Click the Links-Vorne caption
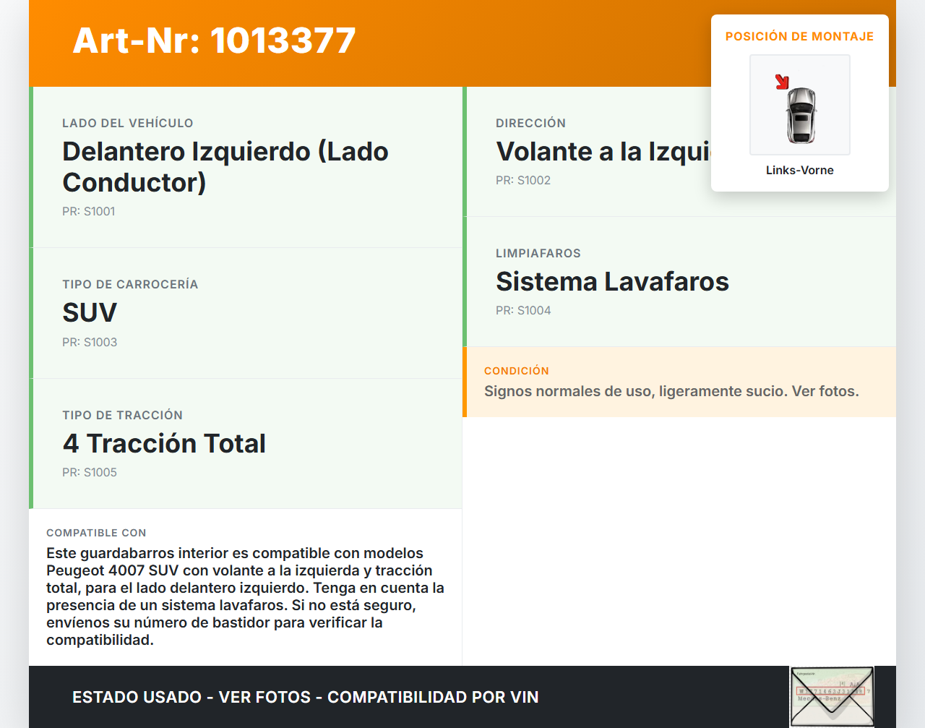Image resolution: width=925 pixels, height=728 pixels. pos(799,171)
